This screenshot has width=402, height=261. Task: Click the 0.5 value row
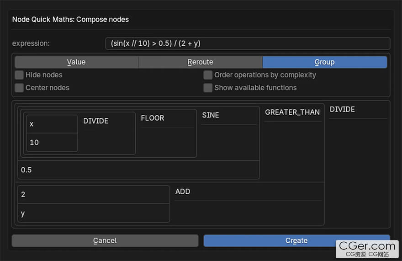coord(138,170)
